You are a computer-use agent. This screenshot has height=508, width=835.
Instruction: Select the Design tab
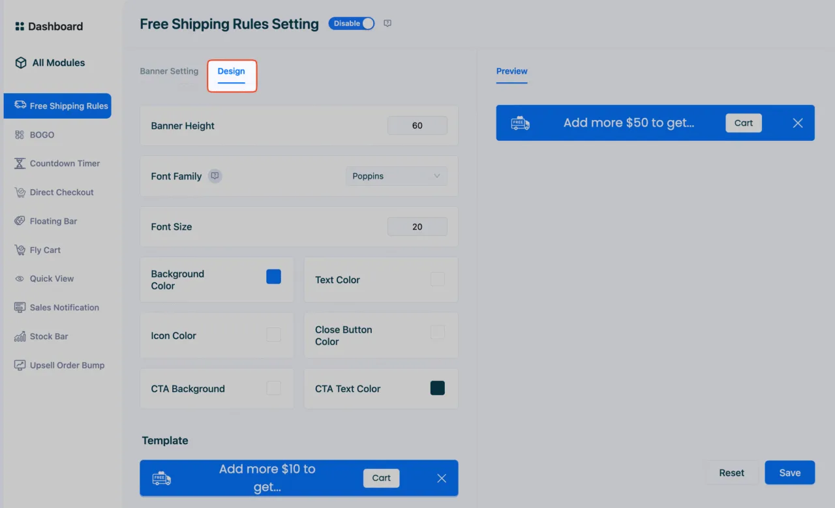tap(232, 71)
